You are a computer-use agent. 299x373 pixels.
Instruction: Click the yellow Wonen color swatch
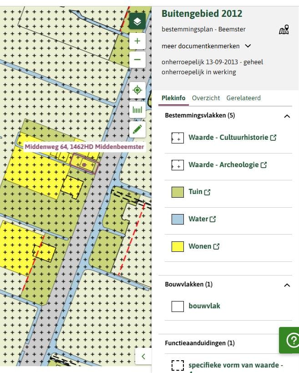(177, 246)
